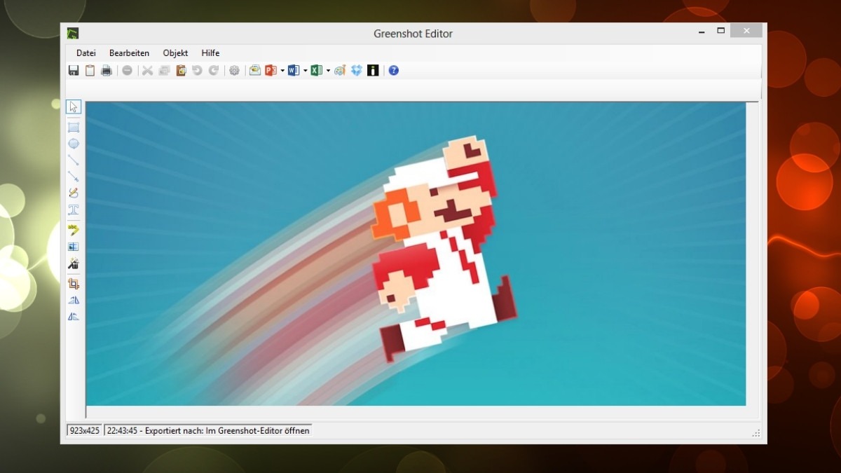This screenshot has height=473, width=841.
Task: Click the rotate clockwise tool icon
Action: [x=74, y=300]
